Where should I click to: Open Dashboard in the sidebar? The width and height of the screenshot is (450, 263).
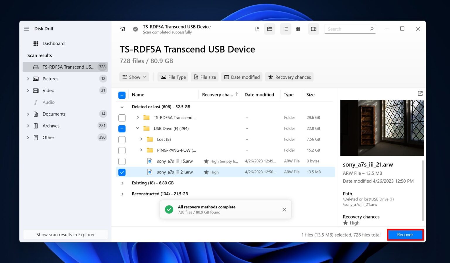pyautogui.click(x=53, y=43)
